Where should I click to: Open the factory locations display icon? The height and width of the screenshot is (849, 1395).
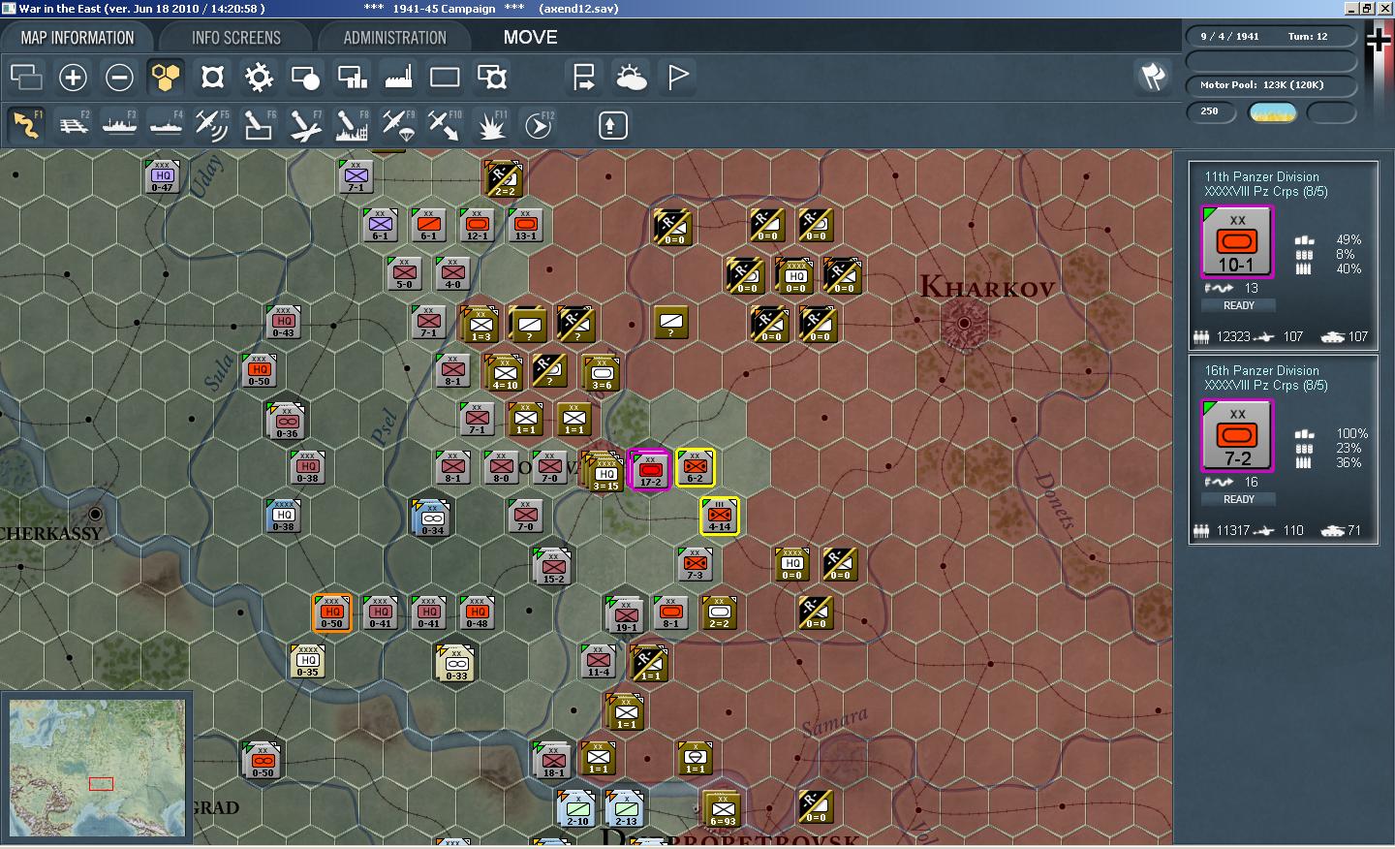tap(398, 77)
